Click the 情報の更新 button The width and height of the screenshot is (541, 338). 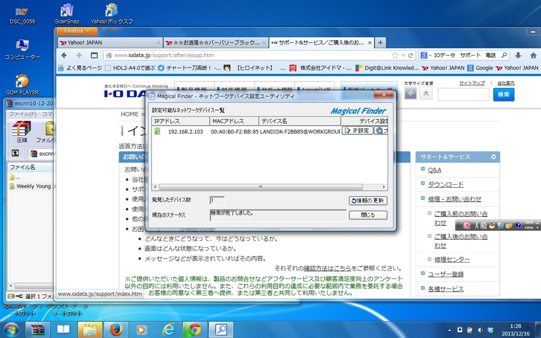(368, 200)
